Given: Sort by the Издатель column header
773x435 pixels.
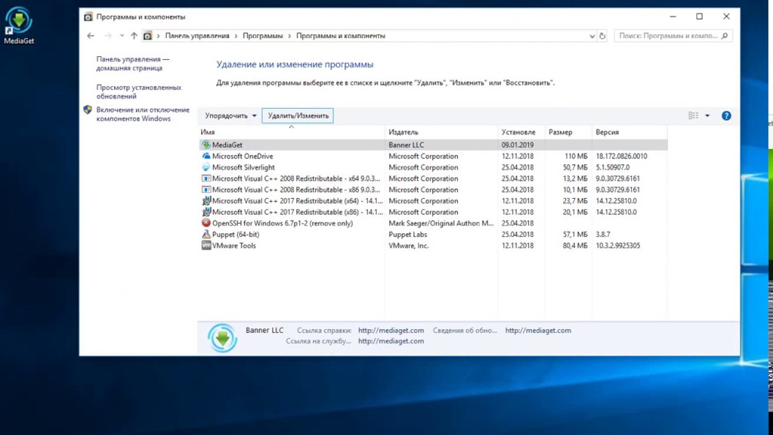Looking at the screenshot, I should pyautogui.click(x=441, y=132).
